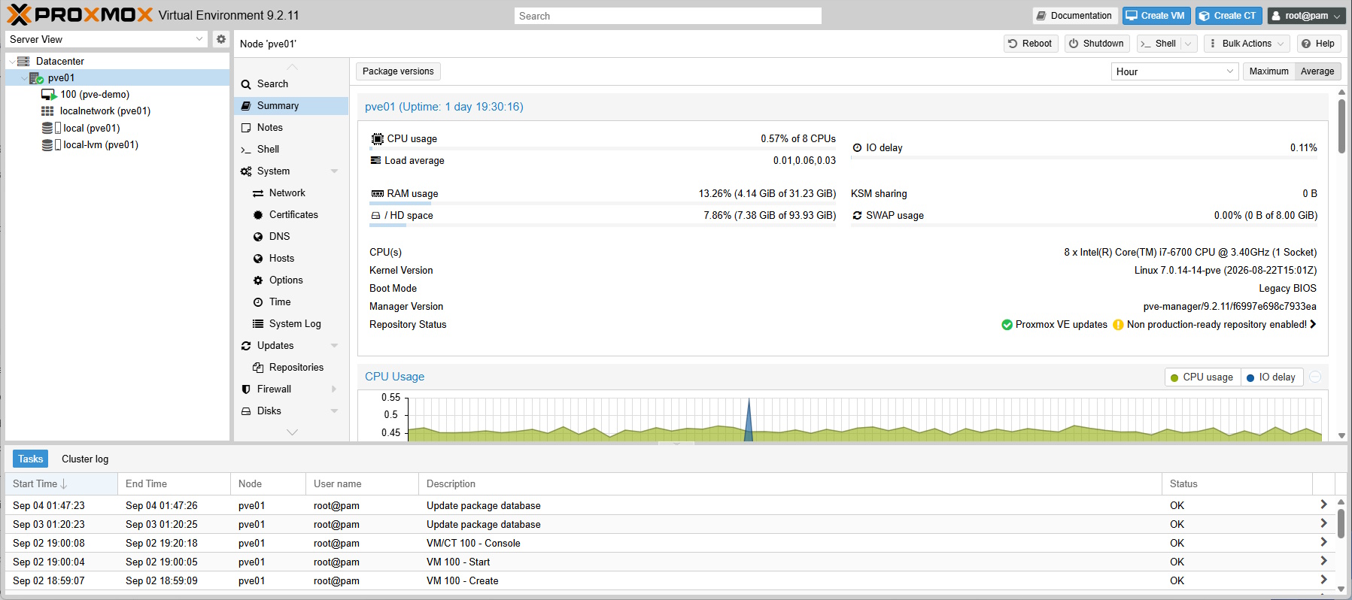
Task: Click the top Search input field
Action: click(x=668, y=16)
